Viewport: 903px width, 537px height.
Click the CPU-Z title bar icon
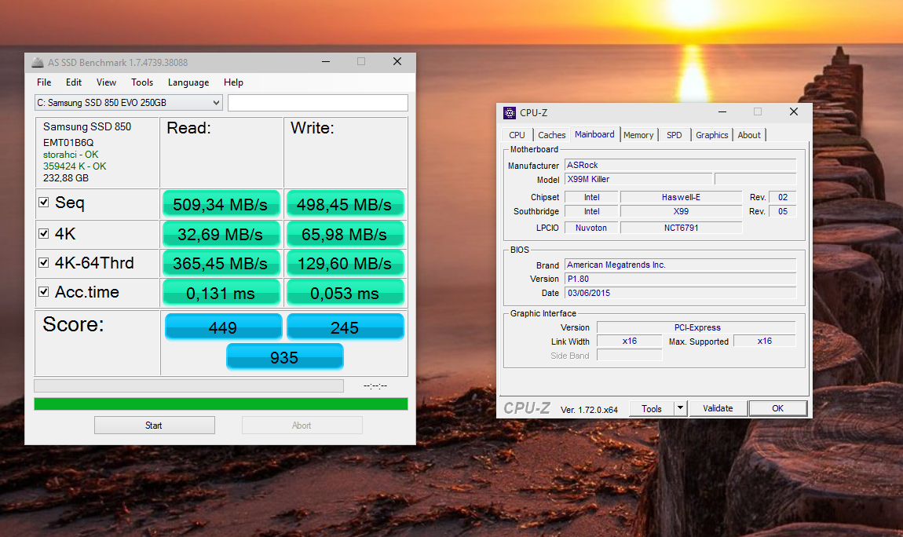pos(509,112)
